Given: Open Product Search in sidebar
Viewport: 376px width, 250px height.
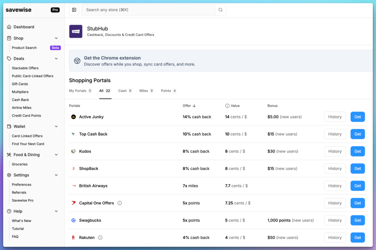Looking at the screenshot, I should 24,48.
